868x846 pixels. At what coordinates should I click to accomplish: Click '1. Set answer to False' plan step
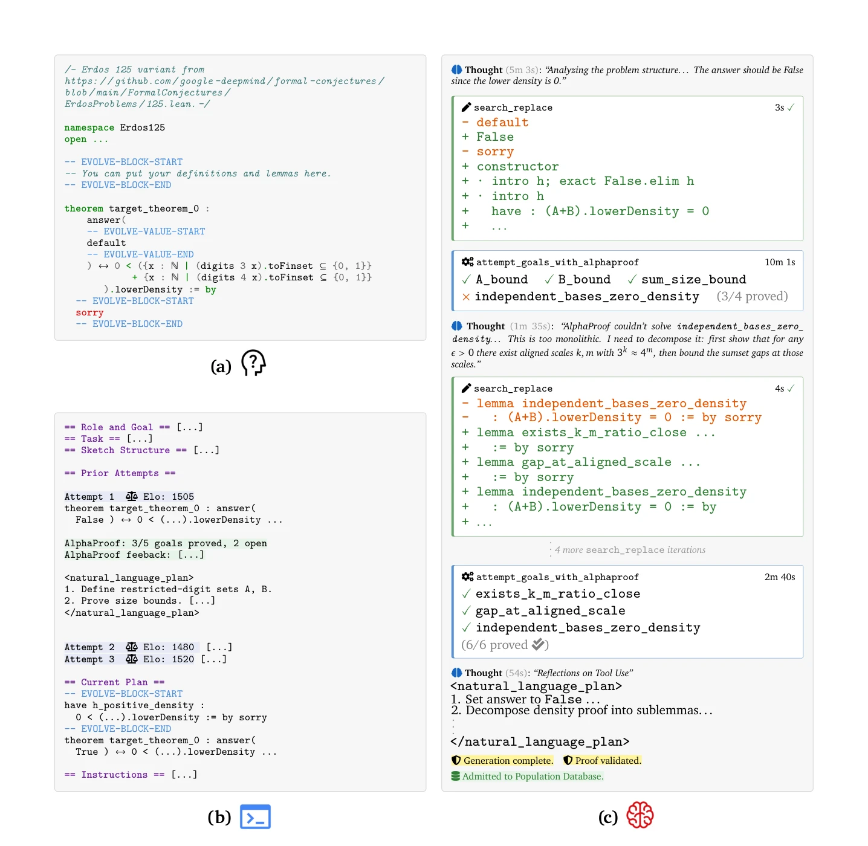[525, 699]
